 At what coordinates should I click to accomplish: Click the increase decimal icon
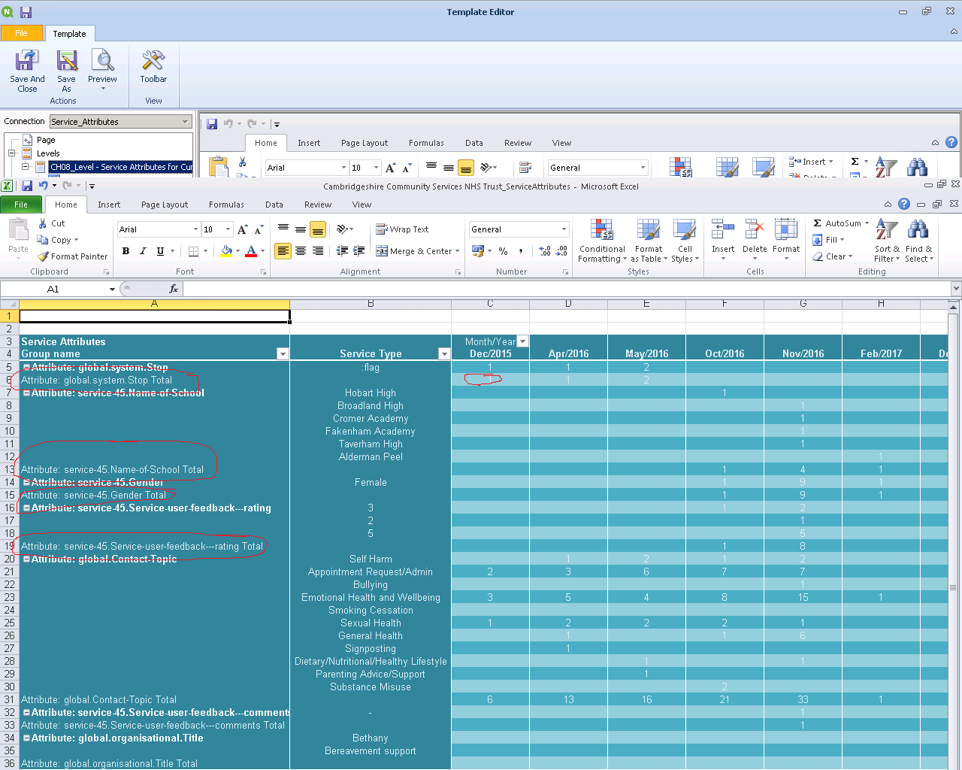pos(545,251)
